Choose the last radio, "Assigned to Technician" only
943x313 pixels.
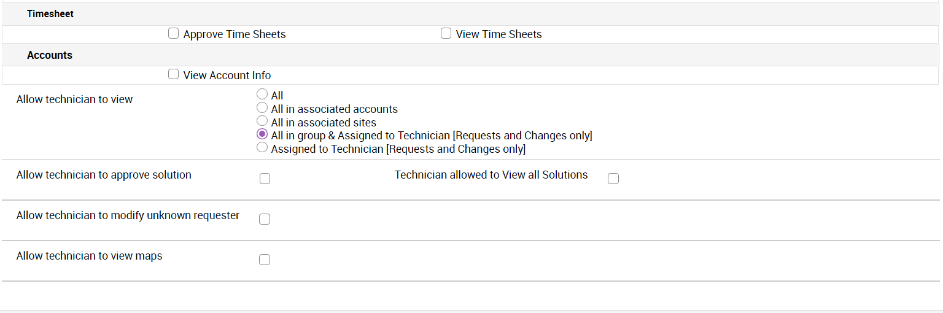(x=262, y=148)
